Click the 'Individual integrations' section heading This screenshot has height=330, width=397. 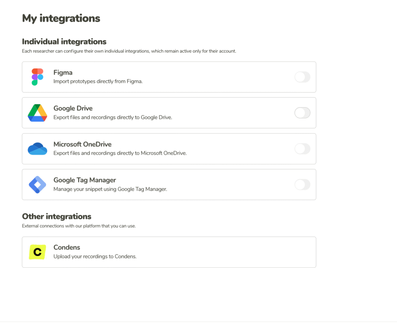64,41
